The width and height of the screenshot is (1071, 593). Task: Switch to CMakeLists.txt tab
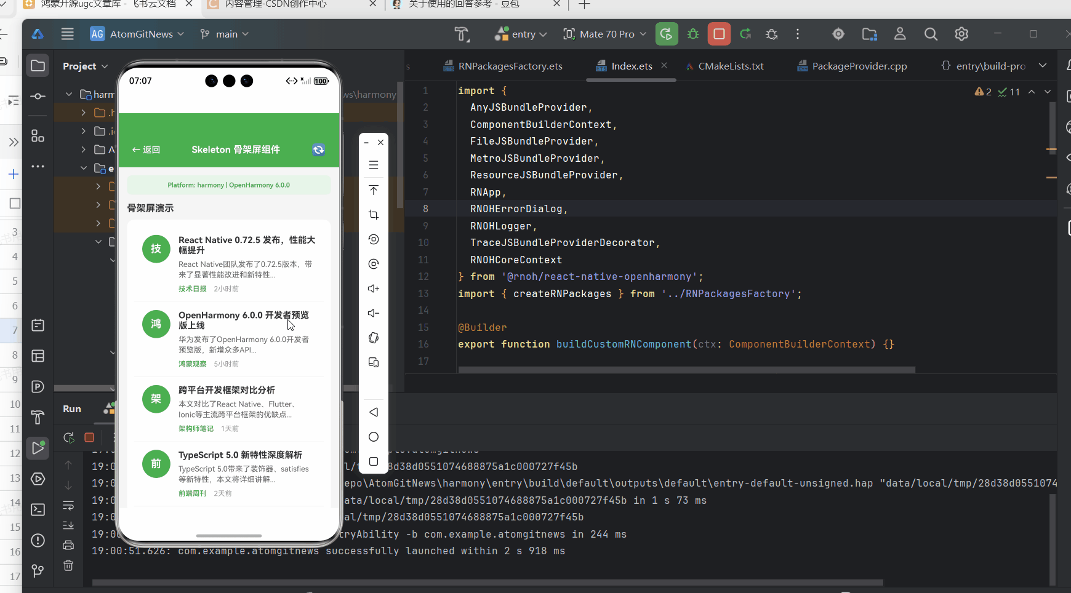click(x=724, y=66)
